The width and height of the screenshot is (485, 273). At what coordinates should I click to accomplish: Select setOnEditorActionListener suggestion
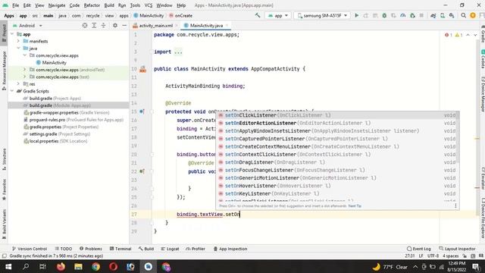pos(337,123)
